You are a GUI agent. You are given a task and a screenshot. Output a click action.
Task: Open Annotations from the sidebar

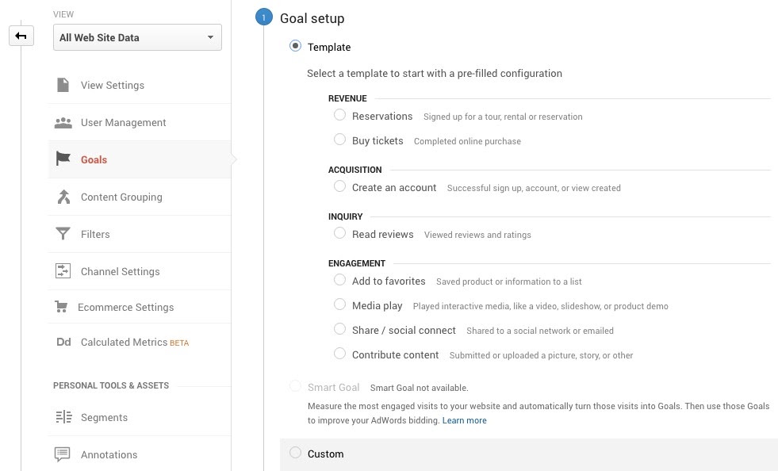click(x=109, y=454)
